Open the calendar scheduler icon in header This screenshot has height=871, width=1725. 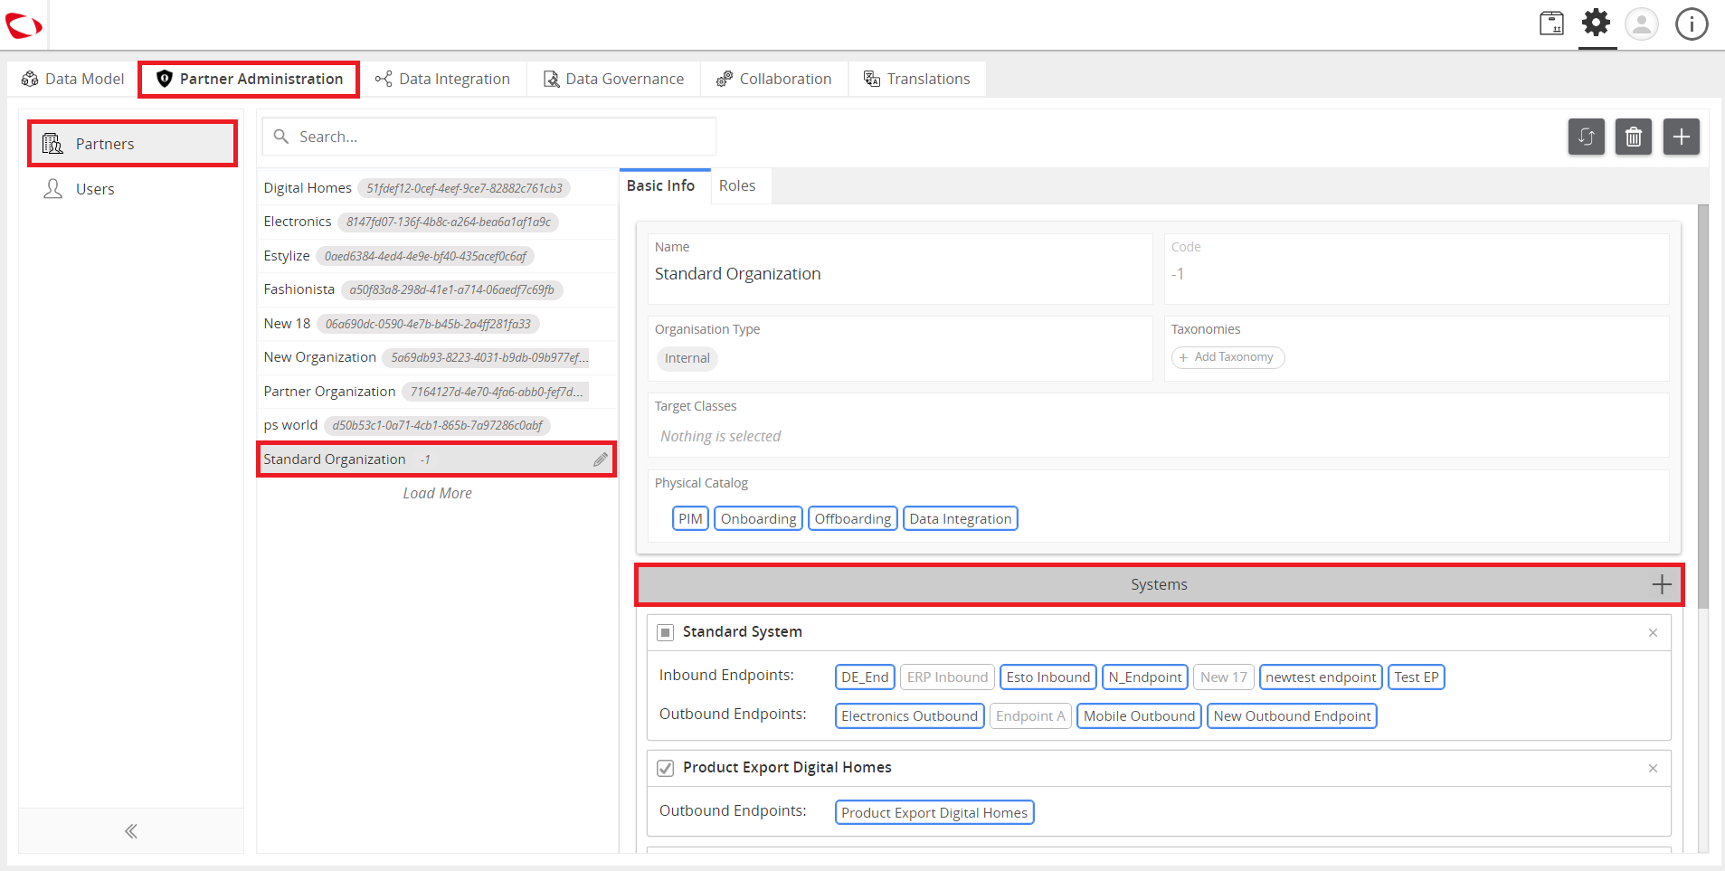(1551, 24)
